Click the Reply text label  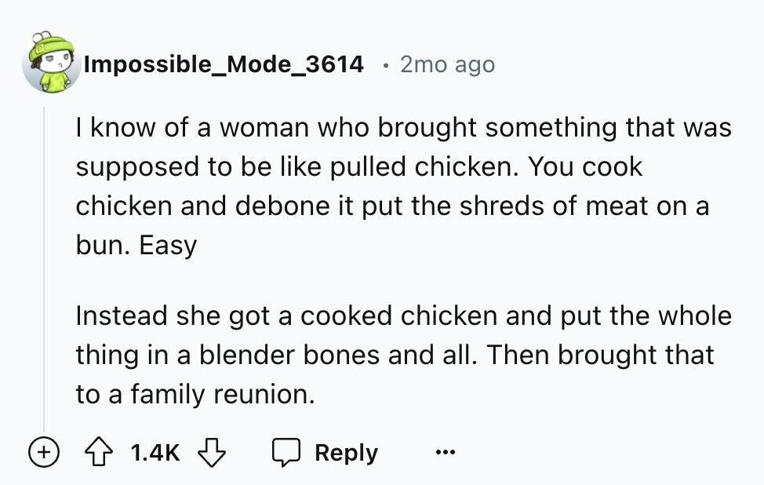coord(346,454)
